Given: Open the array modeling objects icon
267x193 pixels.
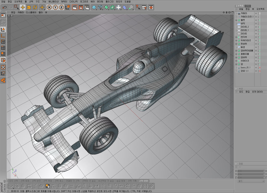Looking at the screenshot, I should coord(112,7).
